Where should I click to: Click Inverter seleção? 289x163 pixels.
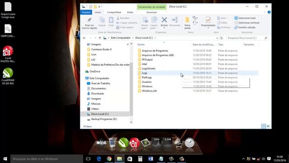click(245, 27)
